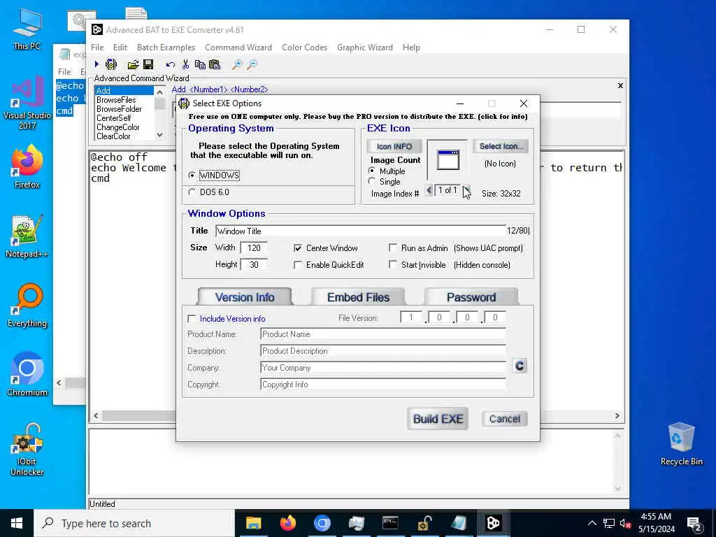Check the Run as Admin option

[393, 248]
